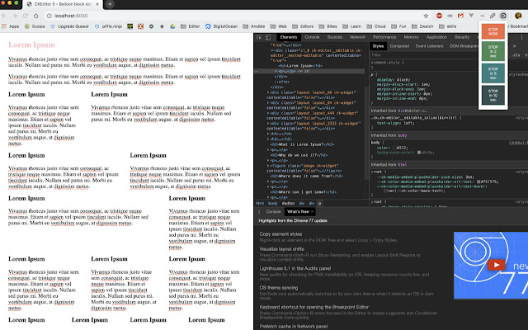Image resolution: width=528 pixels, height=330 pixels.
Task: Click the #222 color swatch
Action: coord(394,148)
